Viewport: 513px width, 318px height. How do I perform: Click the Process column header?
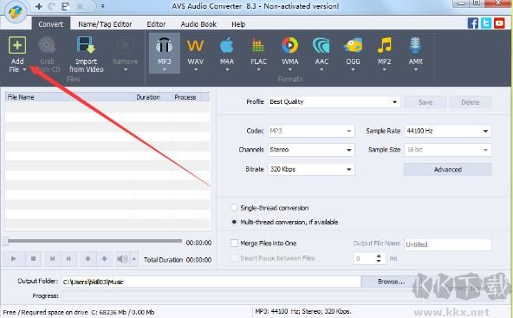[187, 97]
